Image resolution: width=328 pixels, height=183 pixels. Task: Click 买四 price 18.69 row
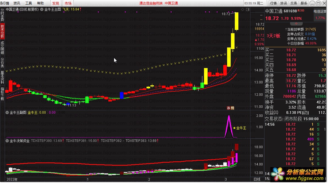[295, 65]
